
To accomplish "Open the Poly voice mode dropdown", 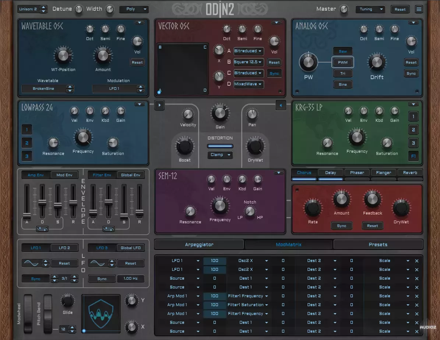I will pyautogui.click(x=134, y=9).
